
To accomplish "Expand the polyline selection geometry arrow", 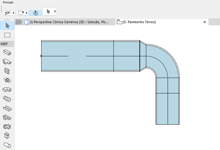I will (14, 13).
